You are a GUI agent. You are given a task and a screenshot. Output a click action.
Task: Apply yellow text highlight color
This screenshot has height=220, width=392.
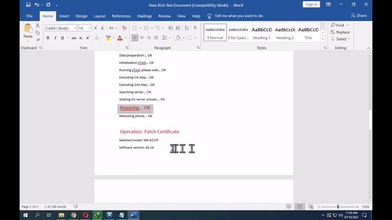[108, 38]
